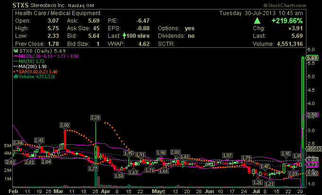Click the StockCharts.com watermark text
The image size is (322, 195).
click(285, 5)
